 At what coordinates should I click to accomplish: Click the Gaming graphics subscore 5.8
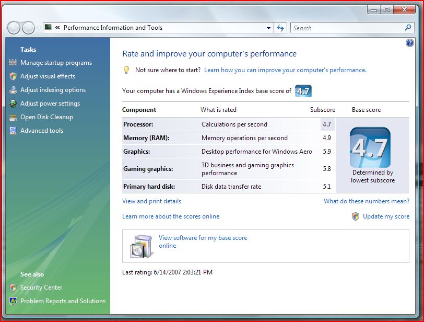tap(327, 169)
